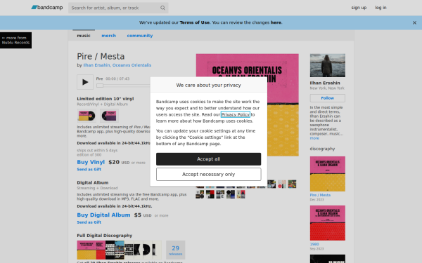The height and width of the screenshot is (263, 422).
Task: Click the 'Ilhan Ersahin' name in the sidebar
Action: click(x=325, y=83)
